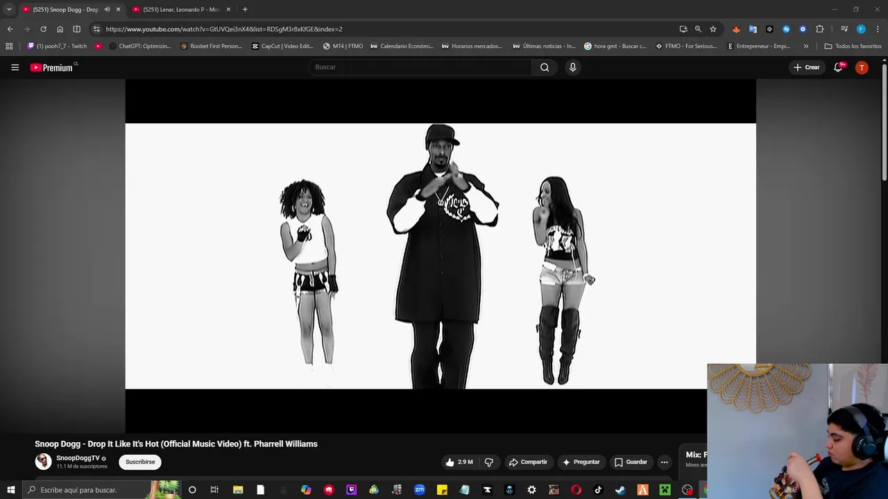Open the Roobet First Person bookmark
Viewport: 888px width, 499px height.
[211, 46]
